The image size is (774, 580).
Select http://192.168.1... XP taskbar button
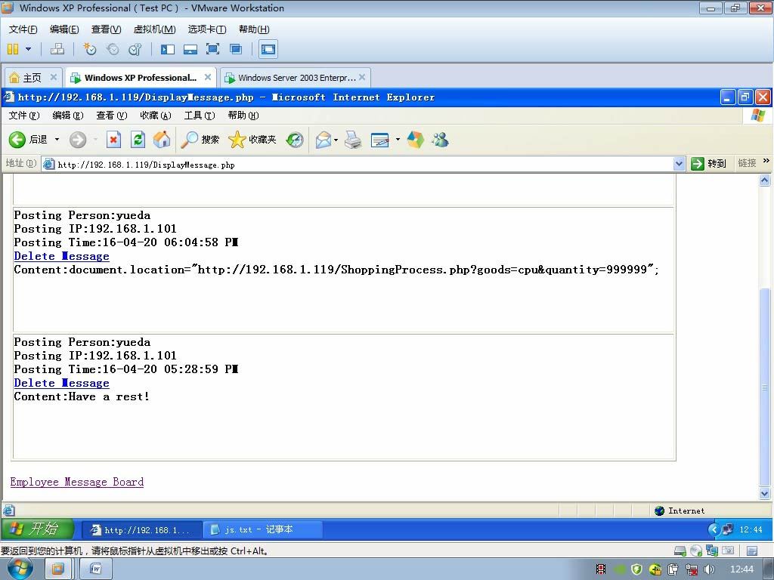(141, 529)
